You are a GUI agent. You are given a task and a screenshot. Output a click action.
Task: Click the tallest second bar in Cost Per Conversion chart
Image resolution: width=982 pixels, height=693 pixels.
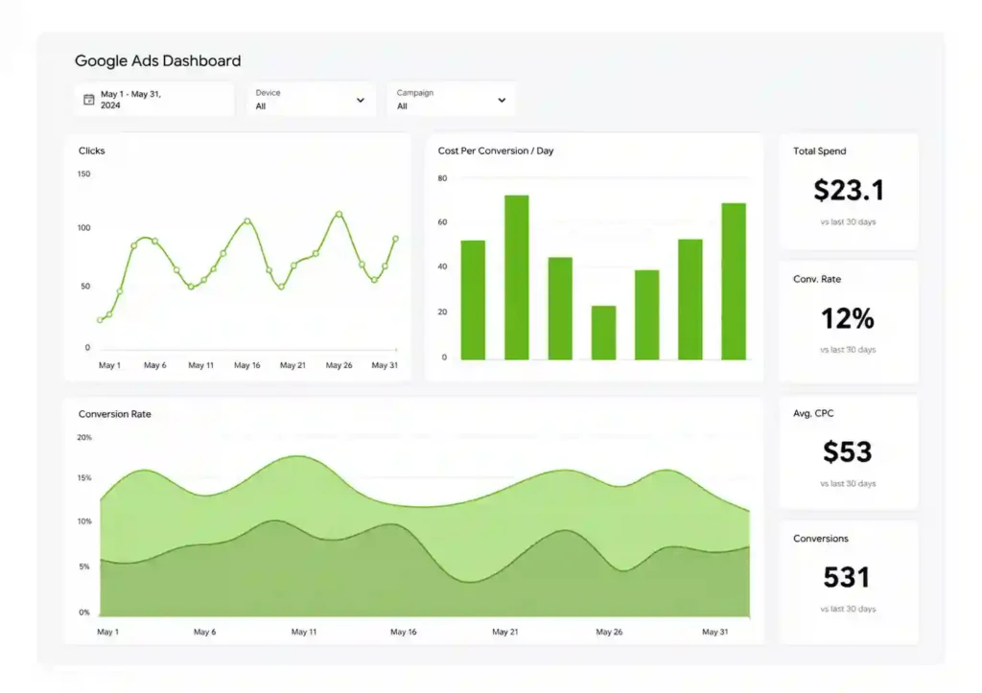click(x=517, y=277)
